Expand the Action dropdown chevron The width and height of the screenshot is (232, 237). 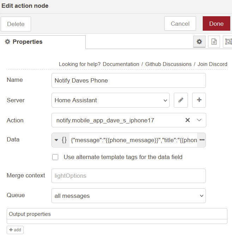tap(199, 120)
